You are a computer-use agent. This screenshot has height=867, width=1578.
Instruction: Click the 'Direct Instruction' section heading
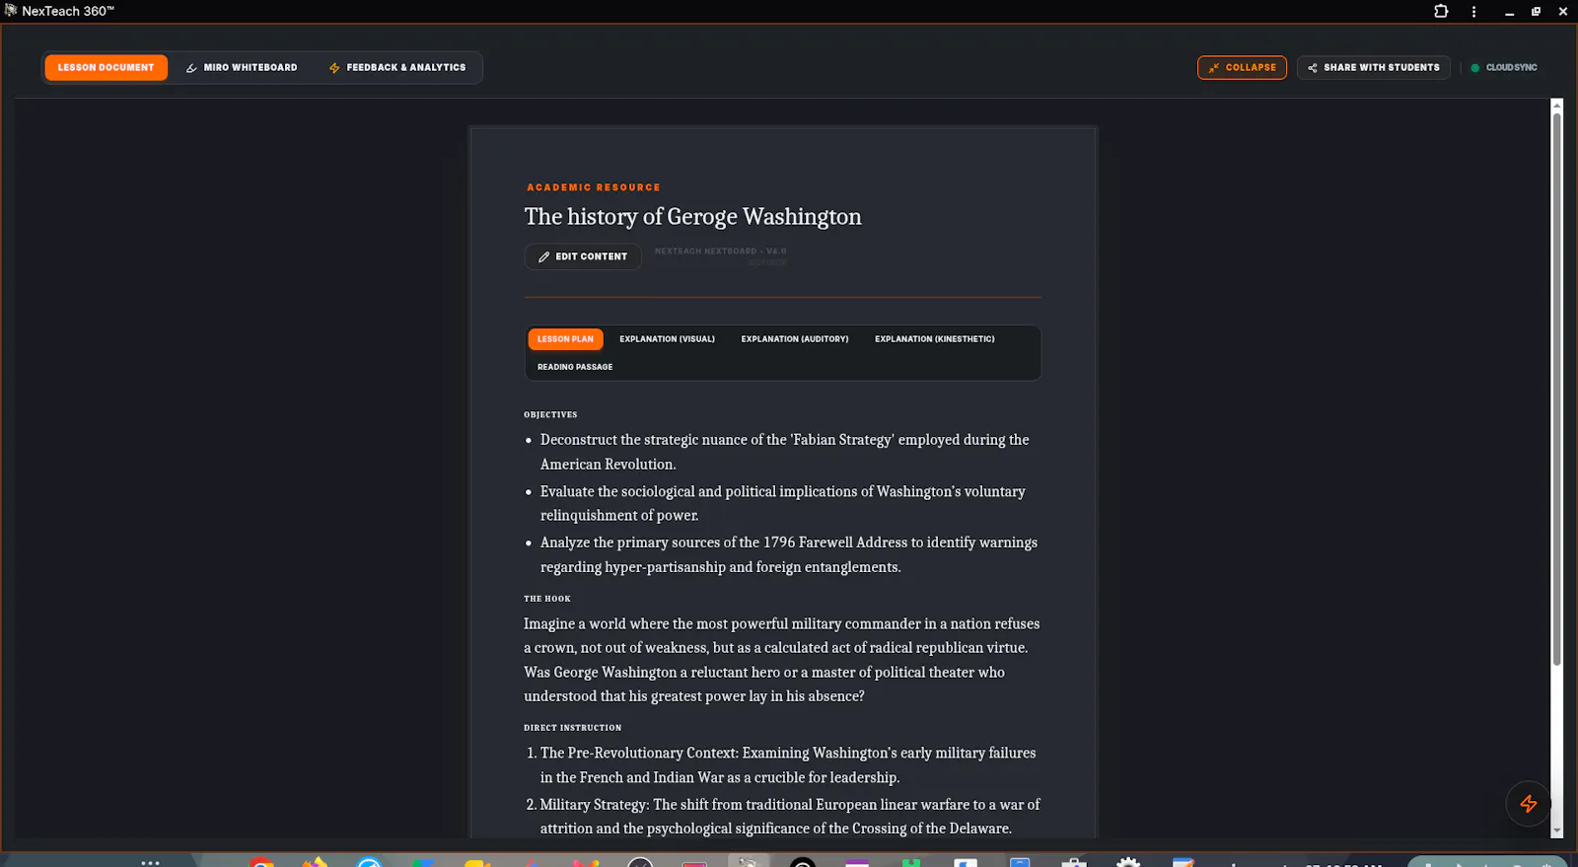click(x=573, y=728)
